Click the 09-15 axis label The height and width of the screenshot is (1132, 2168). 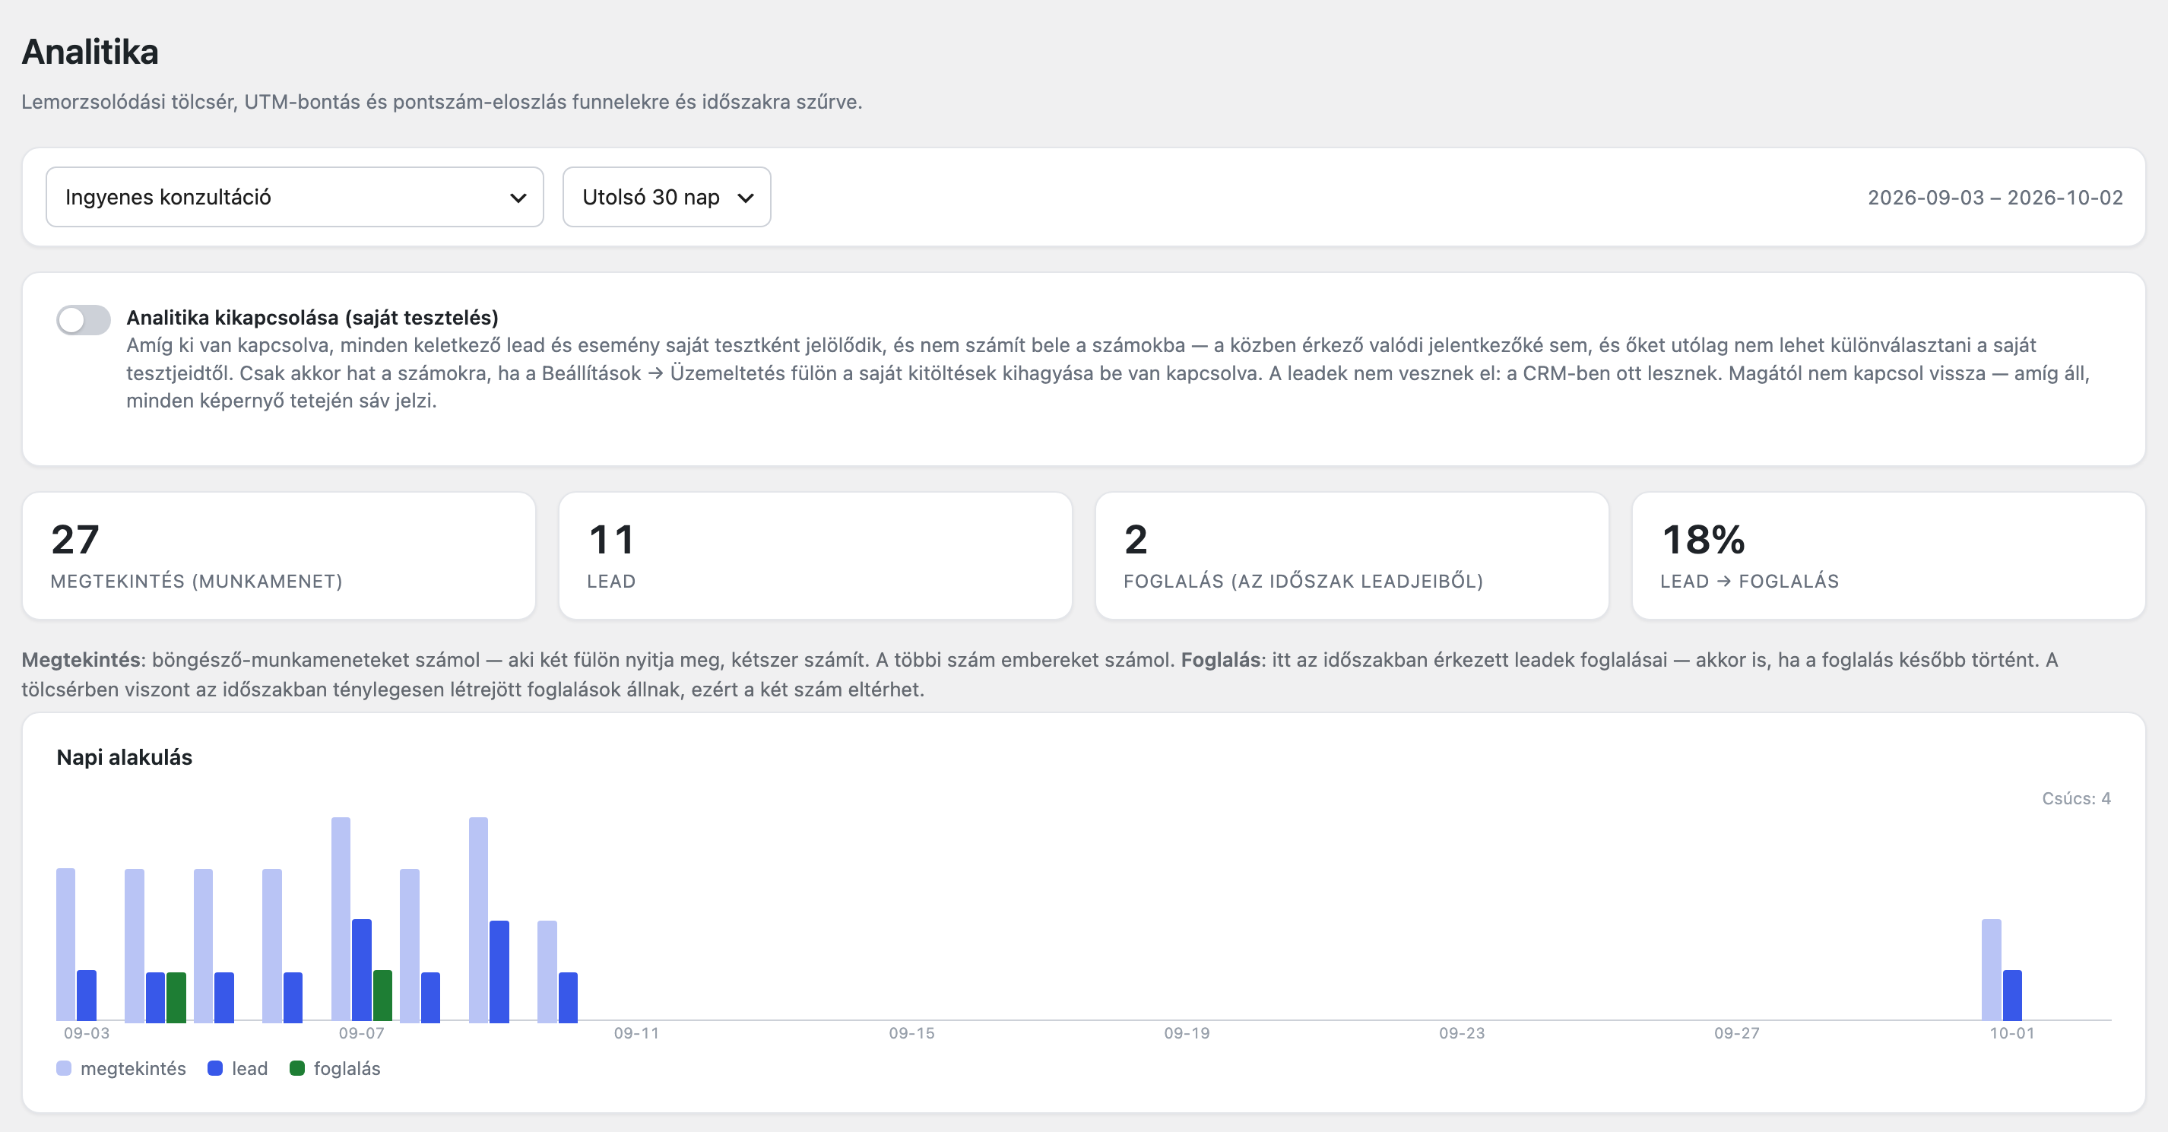pyautogui.click(x=911, y=1032)
